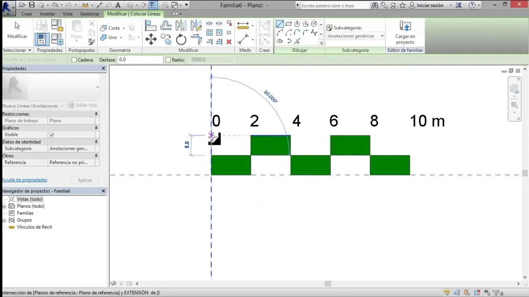Click the Move tool icon
This screenshot has width=529, height=297.
[x=151, y=40]
